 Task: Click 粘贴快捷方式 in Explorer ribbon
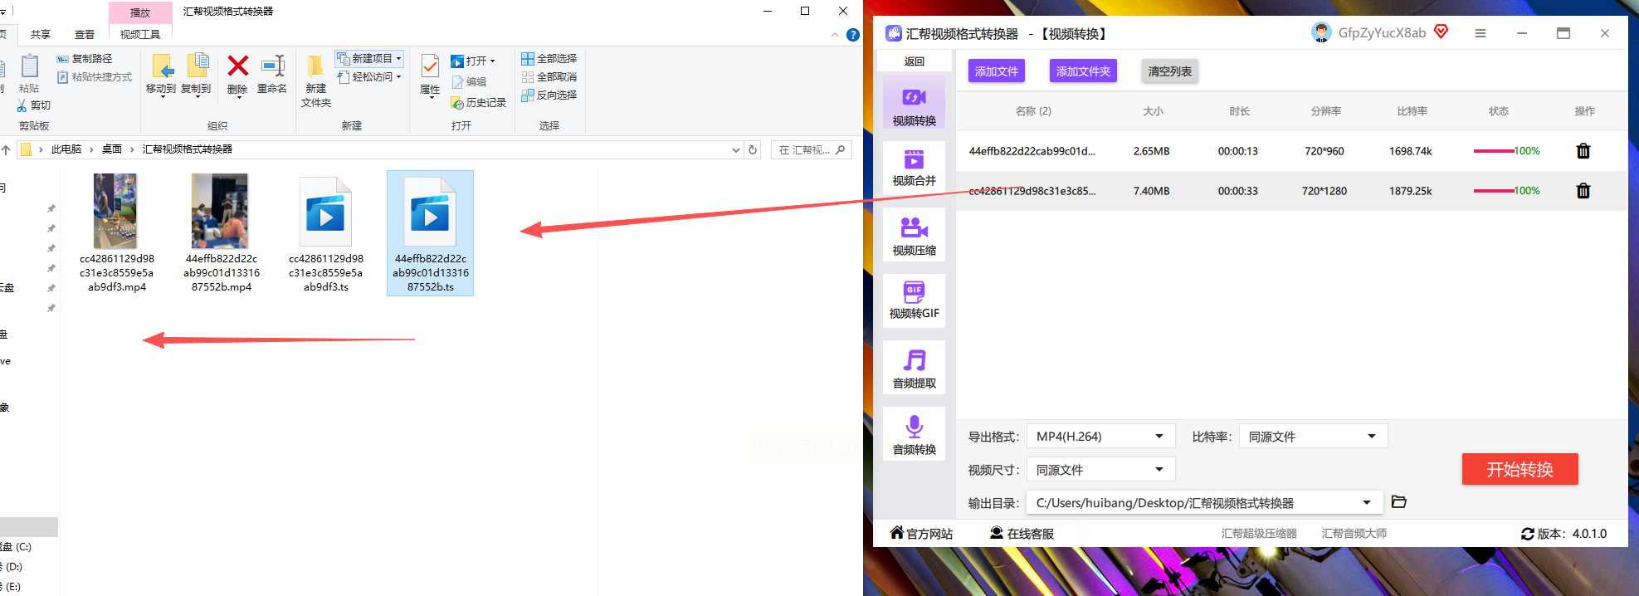click(x=95, y=77)
